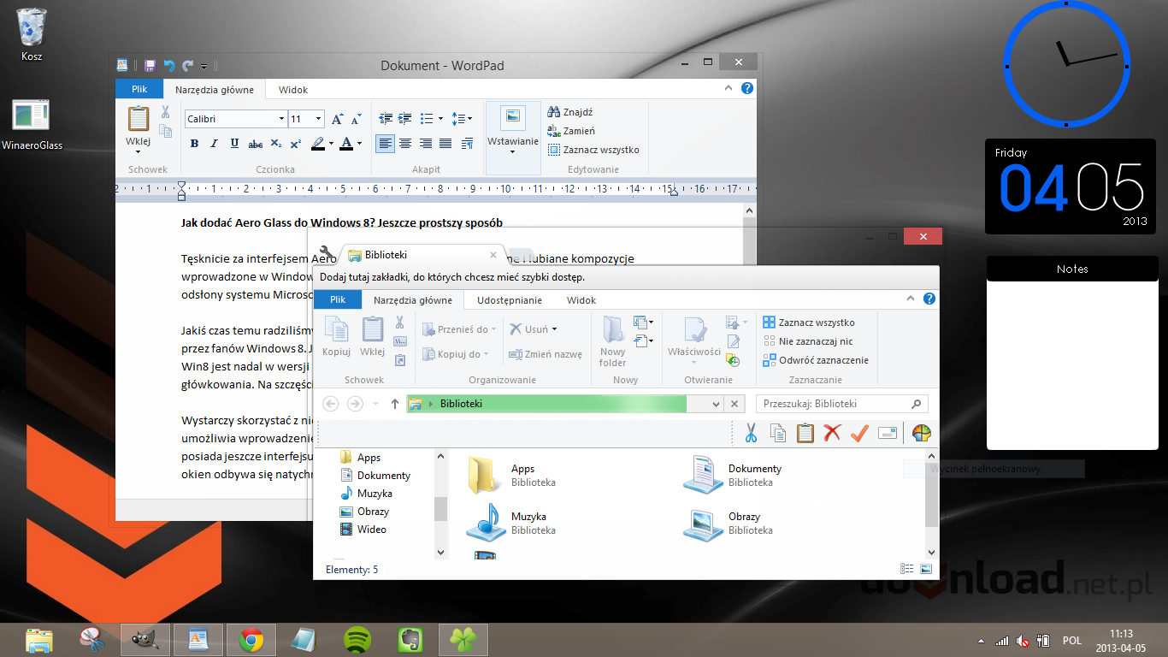
Task: Open Plik menu in Explorer window
Action: click(338, 299)
